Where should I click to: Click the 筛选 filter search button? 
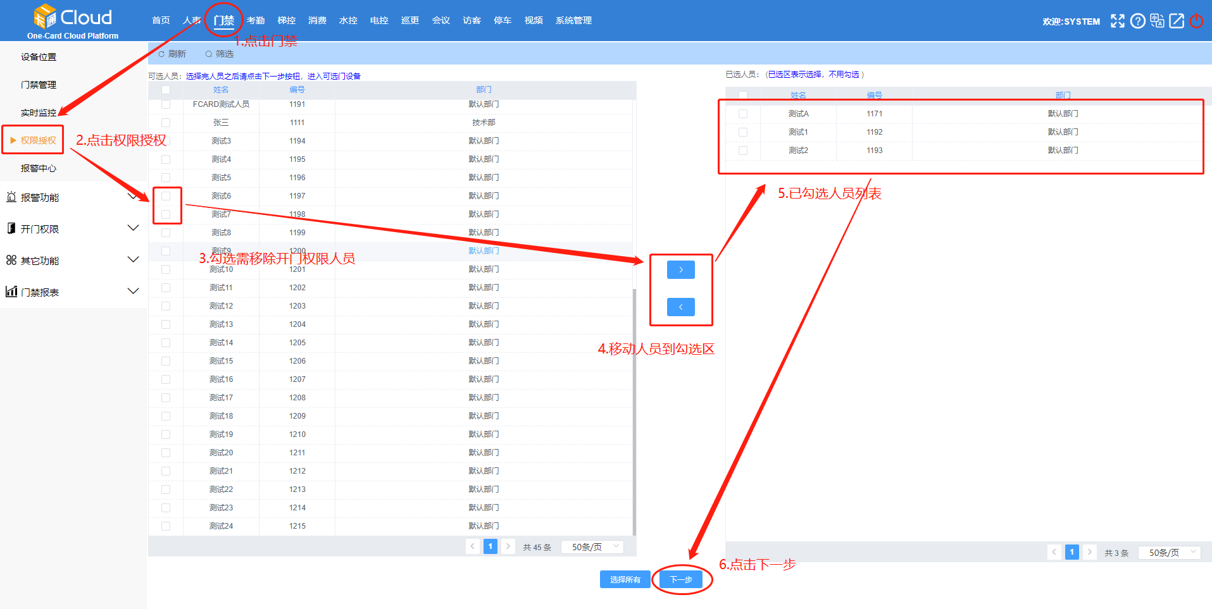pyautogui.click(x=219, y=54)
